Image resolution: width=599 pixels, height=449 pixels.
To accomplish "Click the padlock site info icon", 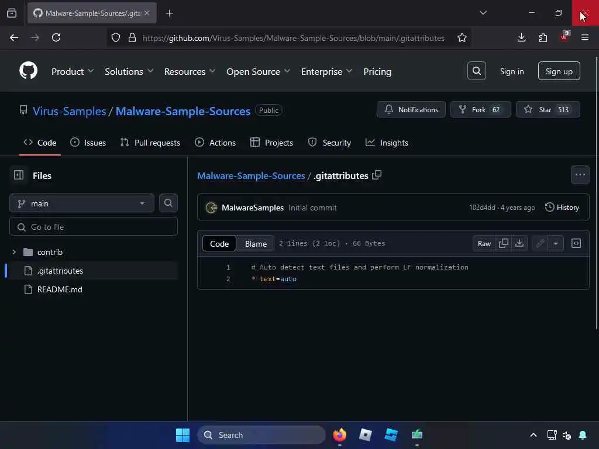I will coord(132,37).
